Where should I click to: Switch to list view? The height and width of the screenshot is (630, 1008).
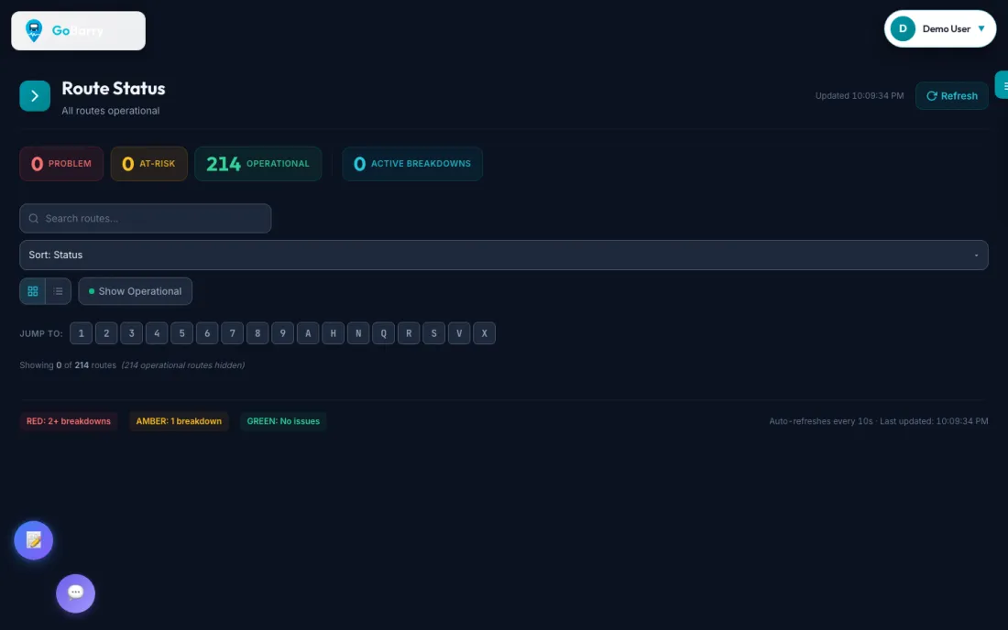pyautogui.click(x=58, y=291)
